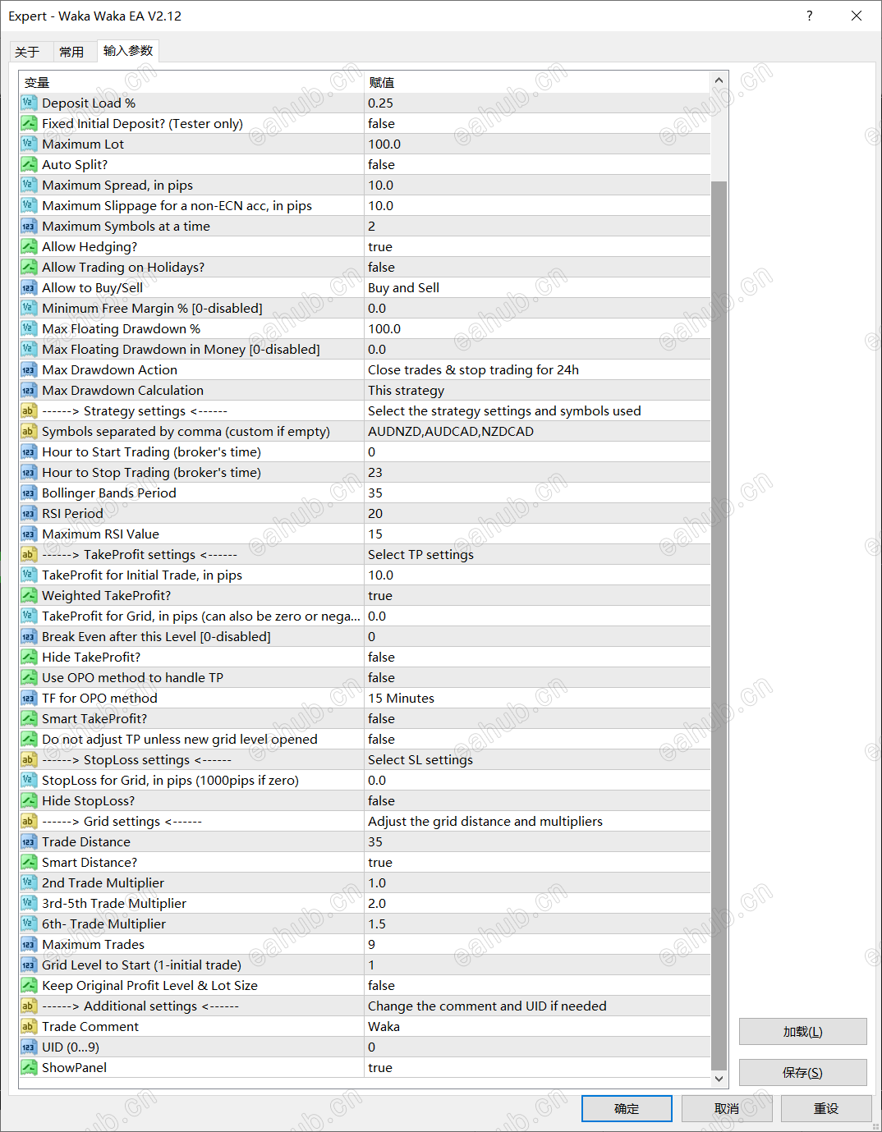Toggle the Smart Distance true value
882x1132 pixels.
click(537, 862)
